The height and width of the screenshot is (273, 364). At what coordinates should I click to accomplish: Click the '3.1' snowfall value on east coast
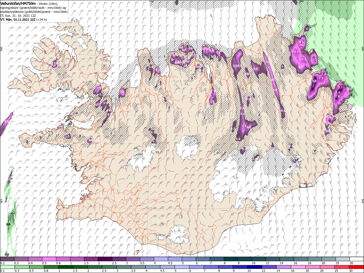pyautogui.click(x=340, y=88)
